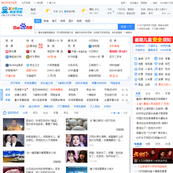Viewport: 173px width, 173px height.
Task: Click the 股票 stock chart icon
Action: pos(156,79)
